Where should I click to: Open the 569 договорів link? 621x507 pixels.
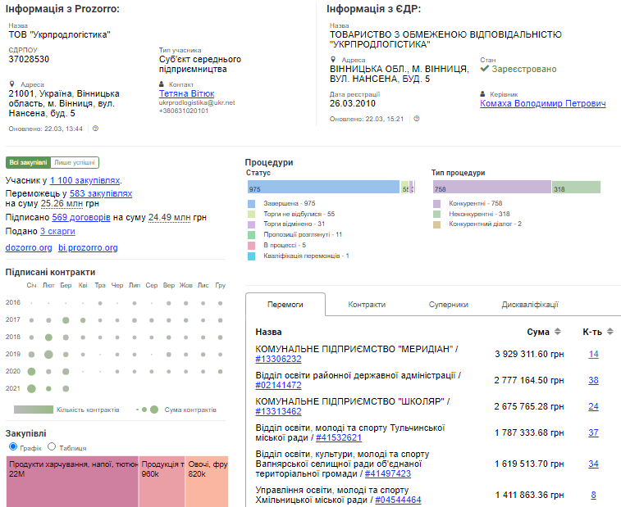(81, 218)
